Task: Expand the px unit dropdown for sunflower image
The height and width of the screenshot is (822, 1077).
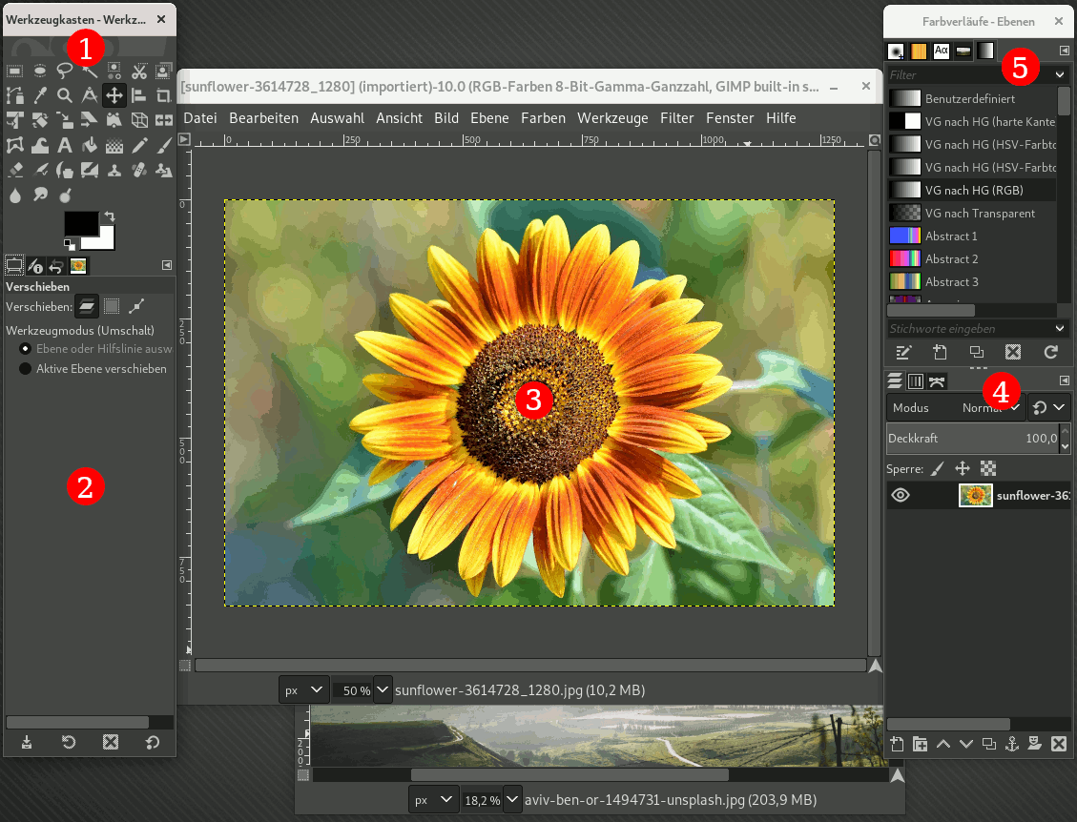Action: point(304,689)
